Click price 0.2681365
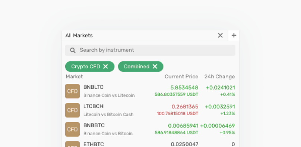301x147 pixels. 185,107
